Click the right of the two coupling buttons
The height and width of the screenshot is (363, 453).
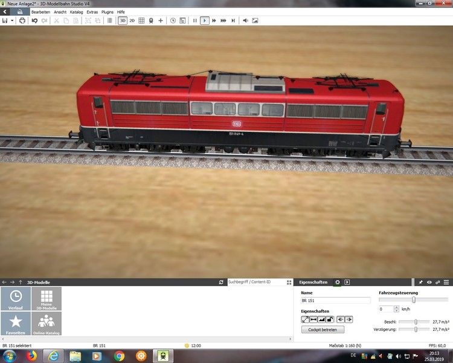349,319
